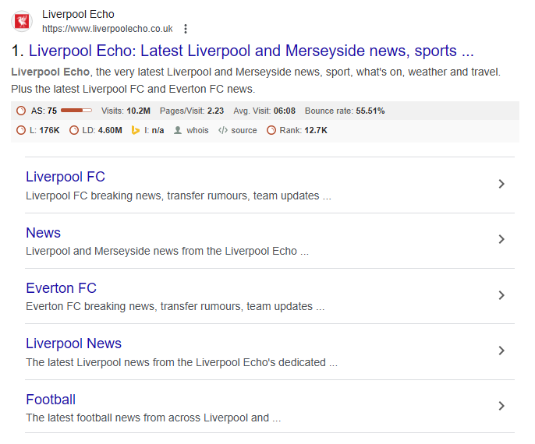Click the AS 75 authority score bar
The width and height of the screenshot is (535, 444).
point(76,111)
